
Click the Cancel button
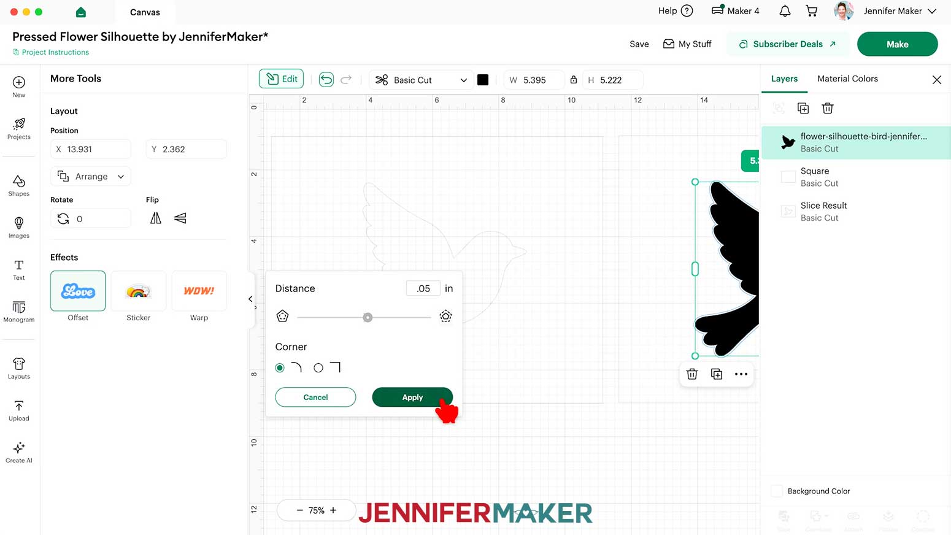pos(315,397)
